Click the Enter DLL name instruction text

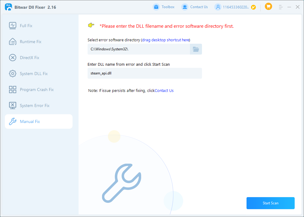coord(129,64)
